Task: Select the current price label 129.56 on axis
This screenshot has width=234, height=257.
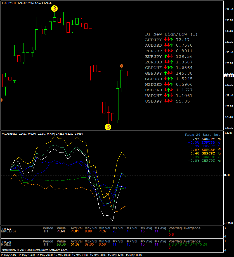Action: click(229, 75)
